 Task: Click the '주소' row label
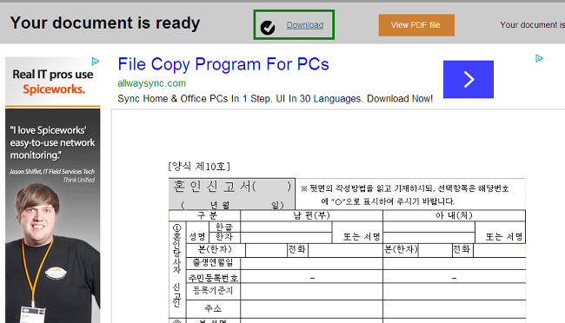(213, 308)
